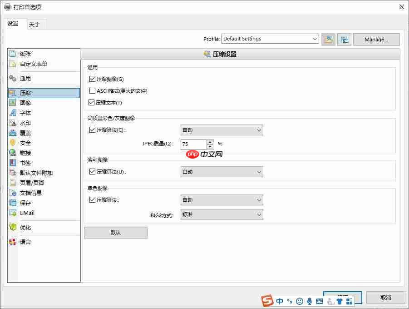This screenshot has height=309, width=409.
Task: Click the load profile folder icon
Action: [x=328, y=40]
